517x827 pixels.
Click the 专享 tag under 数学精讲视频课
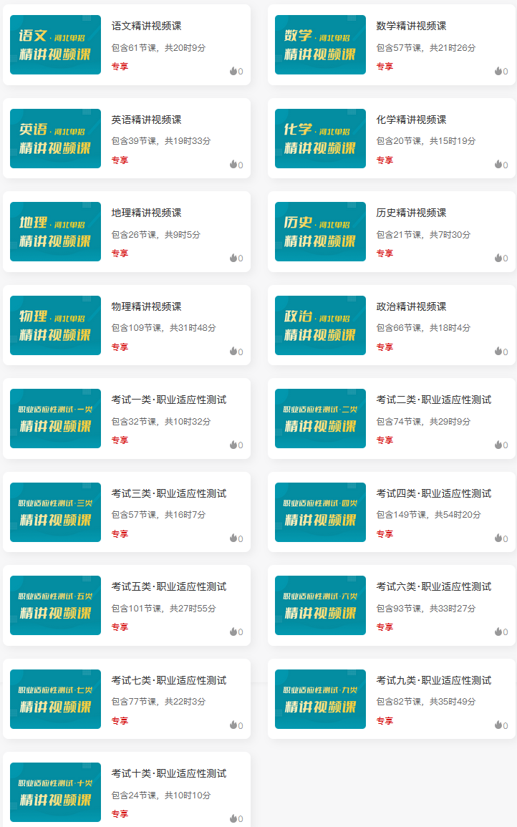coord(385,67)
